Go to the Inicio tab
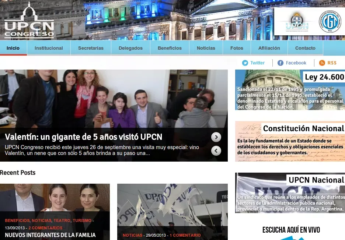The width and height of the screenshot is (345, 240). (x=13, y=48)
